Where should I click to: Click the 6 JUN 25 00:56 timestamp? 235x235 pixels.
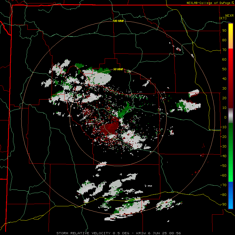click(164, 233)
